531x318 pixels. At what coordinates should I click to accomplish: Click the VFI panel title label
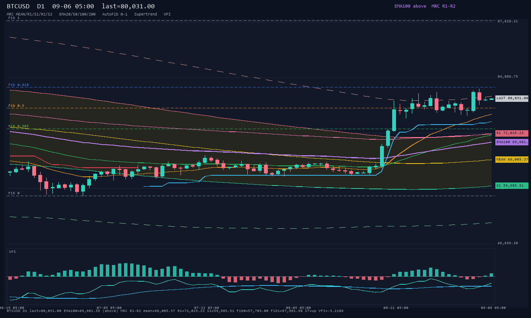click(x=13, y=252)
